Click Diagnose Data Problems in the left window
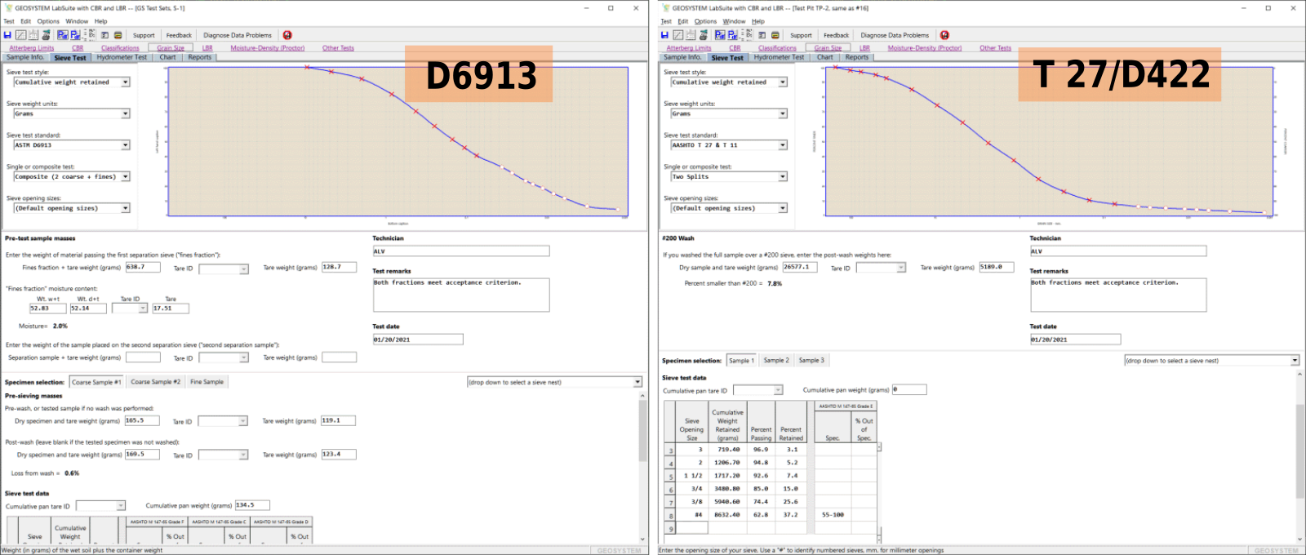The width and height of the screenshot is (1306, 555). coord(238,35)
